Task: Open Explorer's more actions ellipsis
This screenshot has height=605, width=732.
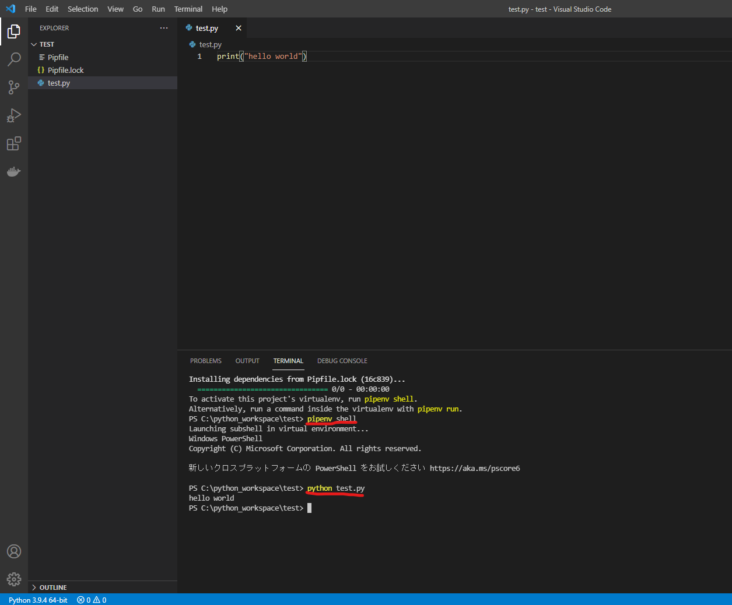Action: [164, 28]
